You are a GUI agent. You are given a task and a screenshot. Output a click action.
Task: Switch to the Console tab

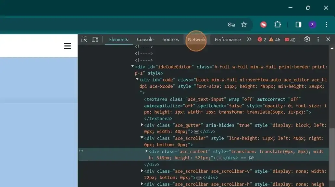coord(145,40)
